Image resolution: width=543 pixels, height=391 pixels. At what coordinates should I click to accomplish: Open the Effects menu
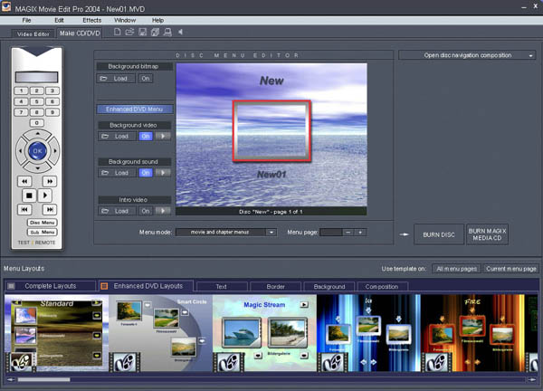[x=91, y=19]
